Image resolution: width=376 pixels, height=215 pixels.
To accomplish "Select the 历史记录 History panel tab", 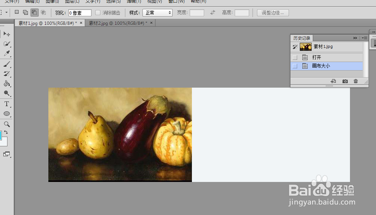I will pos(302,38).
